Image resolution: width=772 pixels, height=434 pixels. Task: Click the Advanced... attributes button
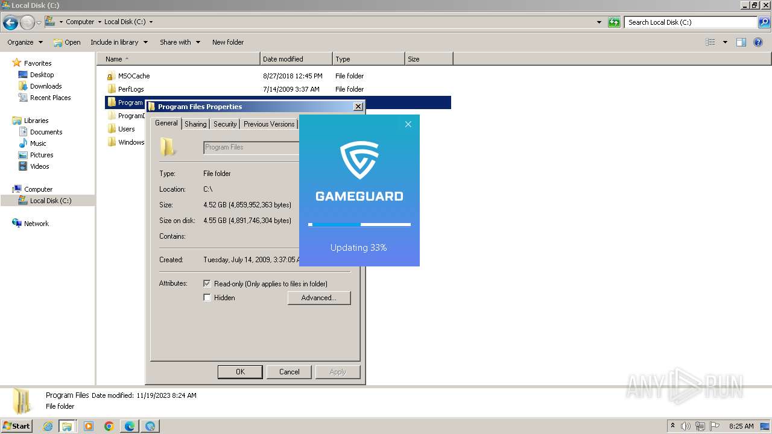[319, 298]
